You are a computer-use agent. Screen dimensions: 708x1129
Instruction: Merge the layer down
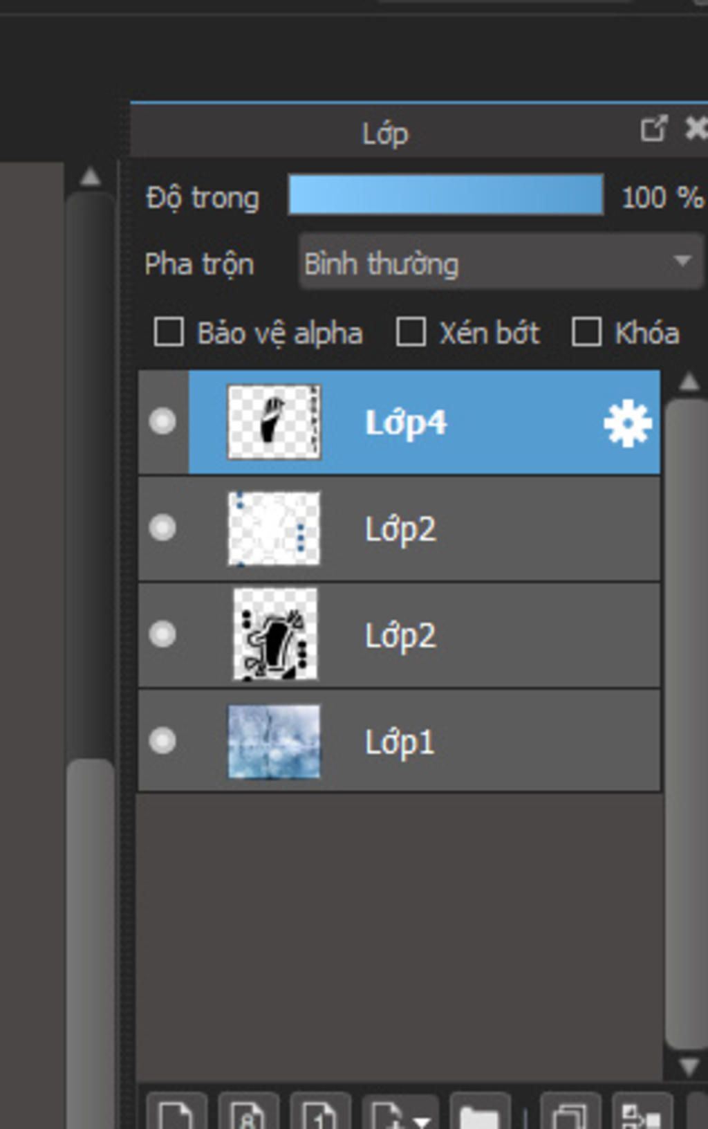[642, 1113]
